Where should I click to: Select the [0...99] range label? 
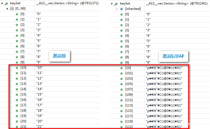coord(20,9)
